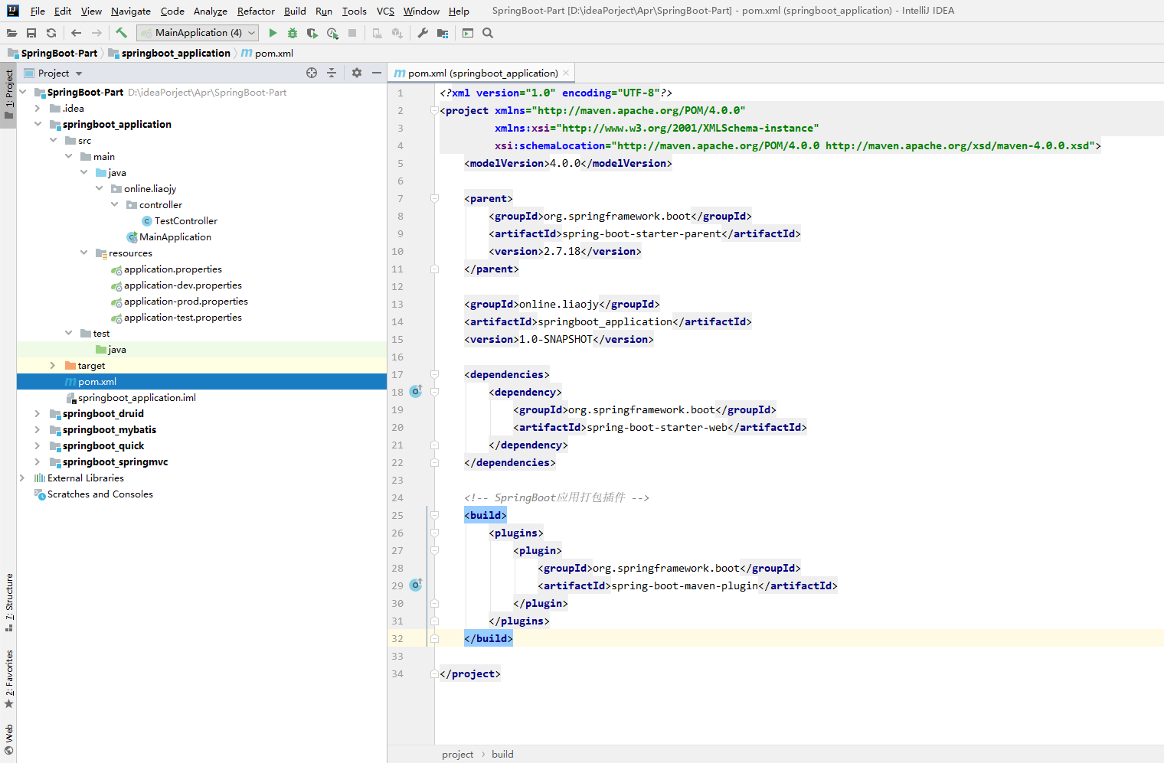Viewport: 1164px width, 763px height.
Task: Hide the Project panel with the minus icon
Action: pos(377,73)
